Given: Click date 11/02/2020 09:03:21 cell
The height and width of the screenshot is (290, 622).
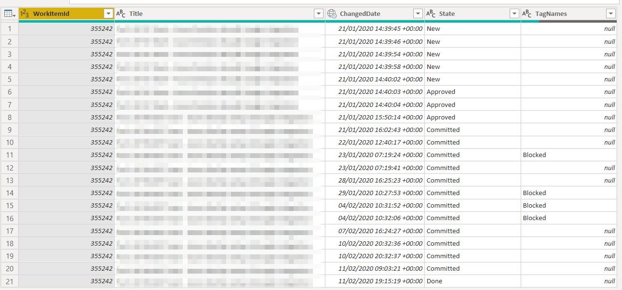Looking at the screenshot, I should pyautogui.click(x=375, y=268).
